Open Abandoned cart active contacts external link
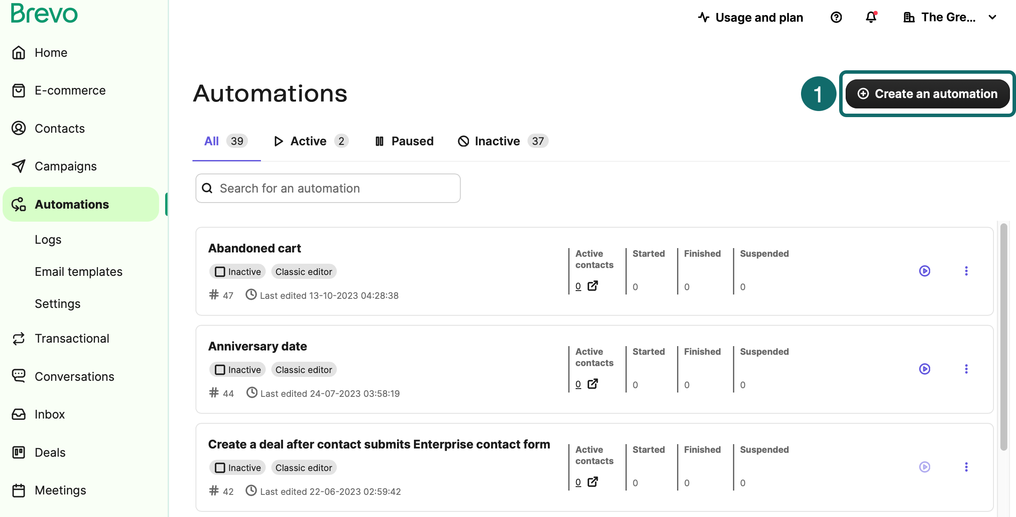The image size is (1016, 517). 593,286
